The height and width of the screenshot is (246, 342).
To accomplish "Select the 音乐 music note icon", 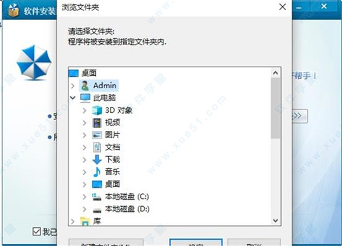I will (x=97, y=172).
